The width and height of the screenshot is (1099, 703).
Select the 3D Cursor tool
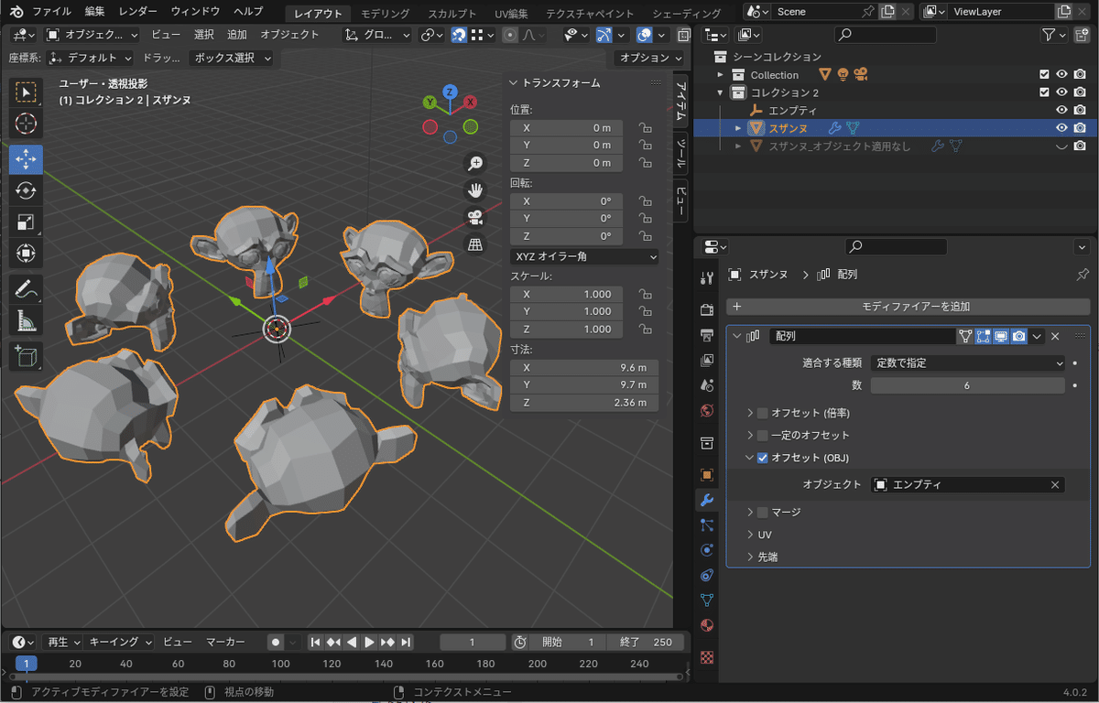[26, 124]
